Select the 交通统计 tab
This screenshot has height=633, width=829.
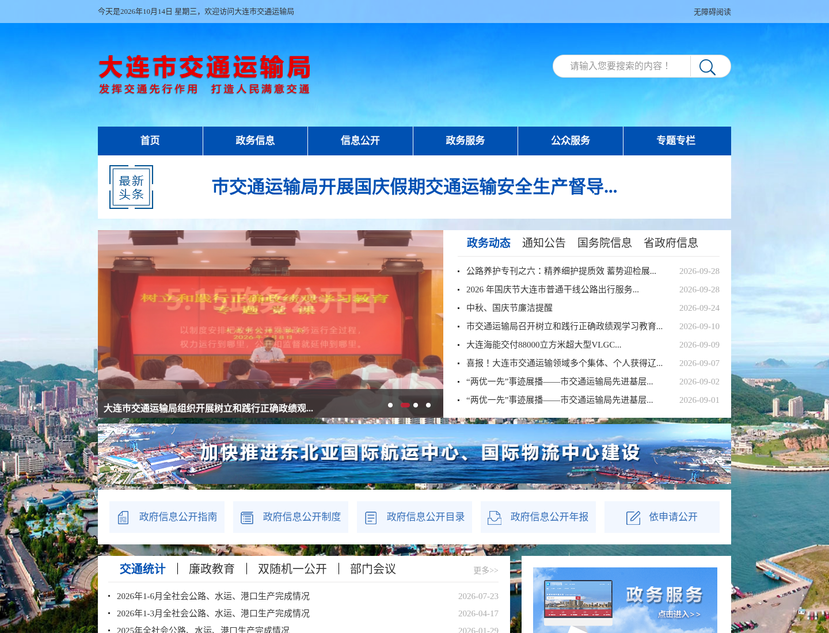coord(143,569)
